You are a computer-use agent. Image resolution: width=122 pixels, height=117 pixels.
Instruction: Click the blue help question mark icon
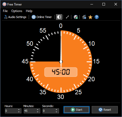click(97, 17)
